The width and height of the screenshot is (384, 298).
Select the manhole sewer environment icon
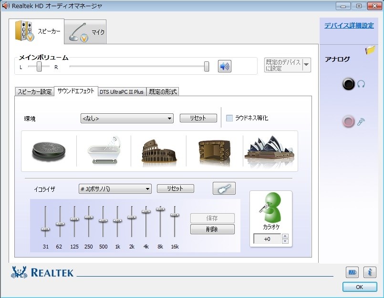coord(49,151)
